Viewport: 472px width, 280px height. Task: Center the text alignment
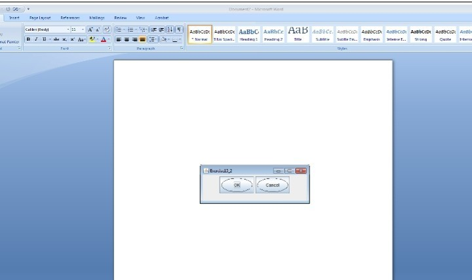[127, 39]
